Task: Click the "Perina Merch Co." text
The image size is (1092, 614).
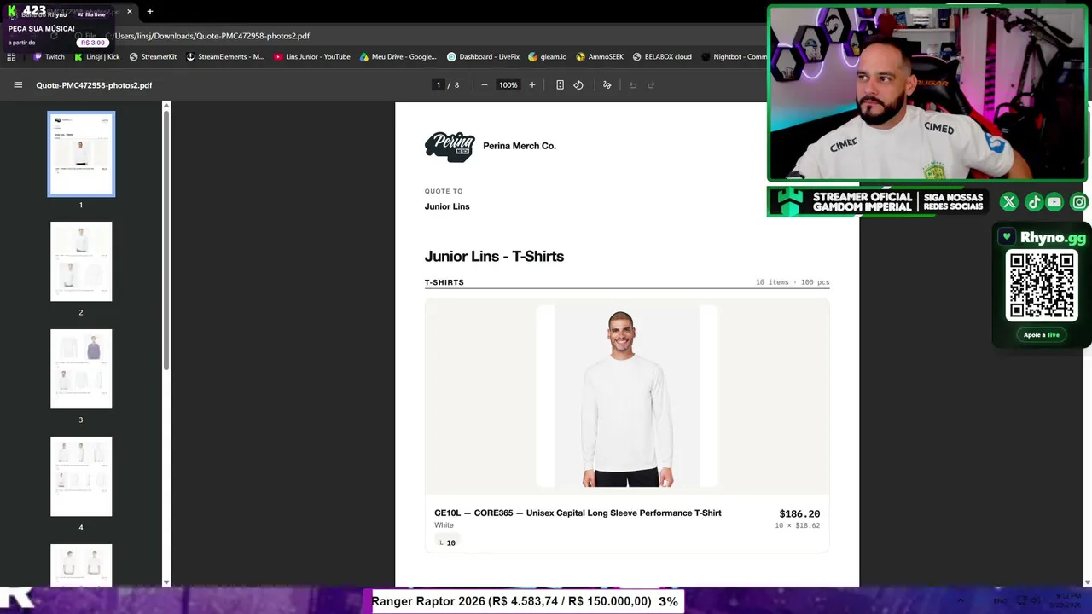Action: click(520, 146)
